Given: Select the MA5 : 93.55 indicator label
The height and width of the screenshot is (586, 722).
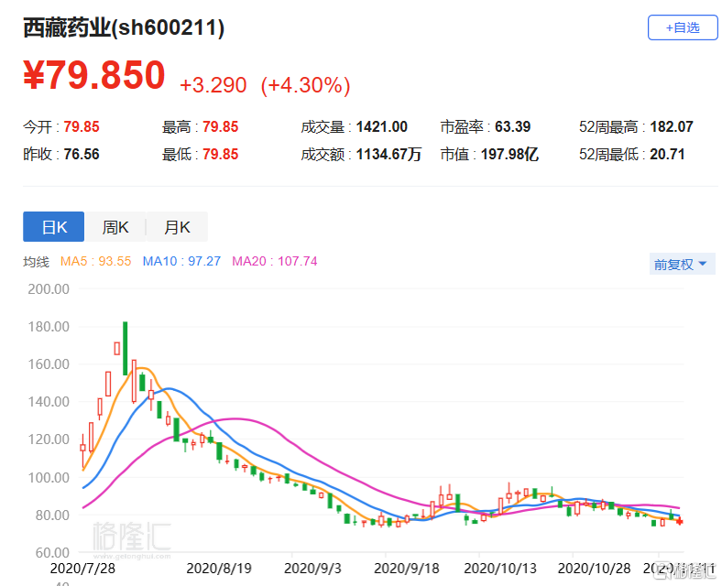Looking at the screenshot, I should tap(96, 261).
